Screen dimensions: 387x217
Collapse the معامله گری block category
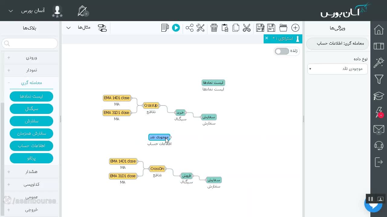point(31,83)
